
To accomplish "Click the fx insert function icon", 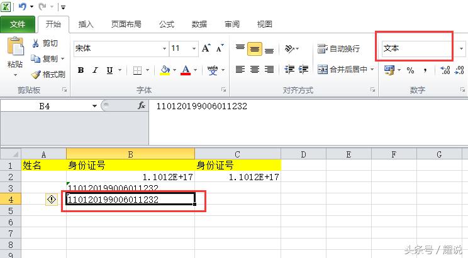I will pos(141,105).
